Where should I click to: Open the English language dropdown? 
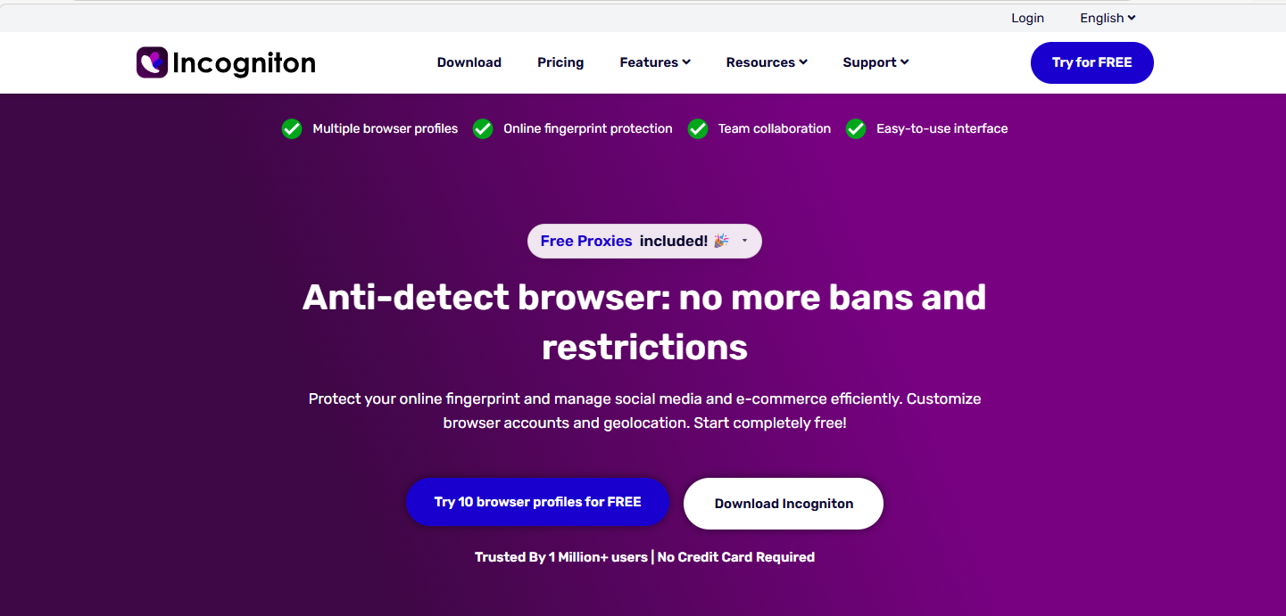[x=1108, y=18]
